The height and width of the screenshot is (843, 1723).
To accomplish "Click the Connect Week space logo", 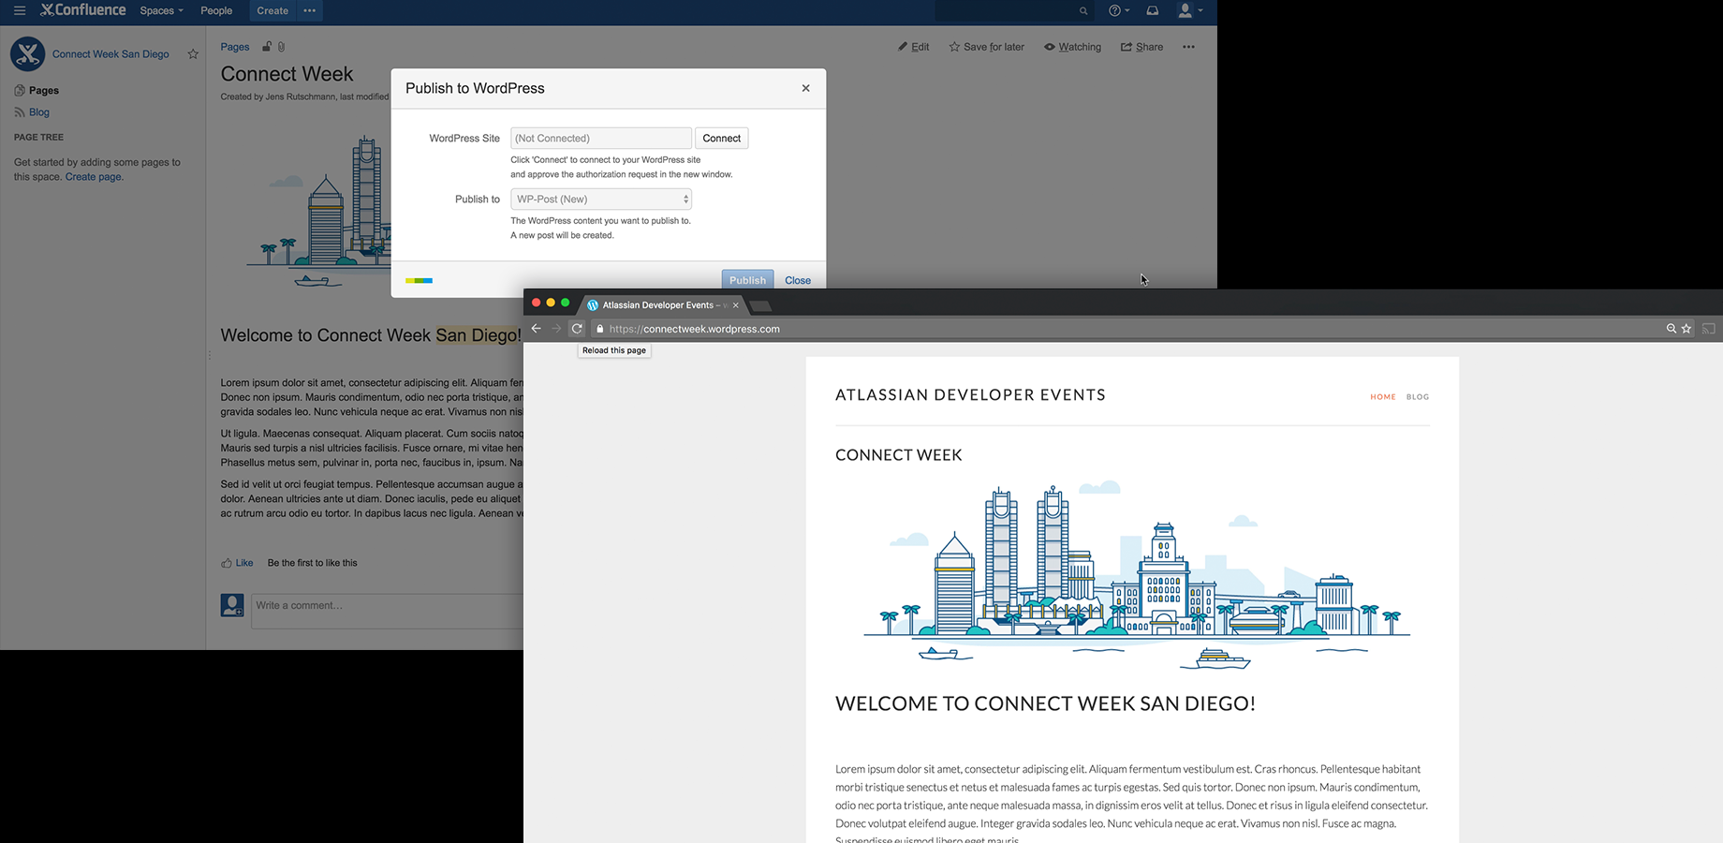I will tap(27, 54).
